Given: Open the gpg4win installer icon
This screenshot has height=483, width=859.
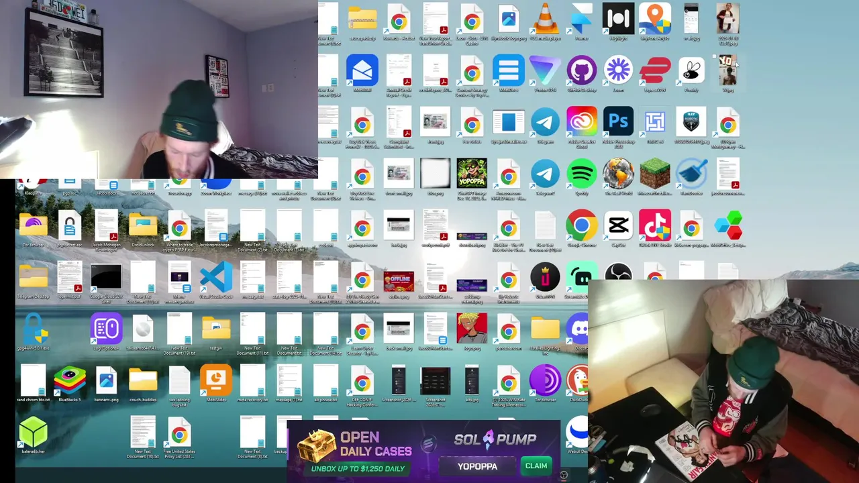Looking at the screenshot, I should [33, 329].
